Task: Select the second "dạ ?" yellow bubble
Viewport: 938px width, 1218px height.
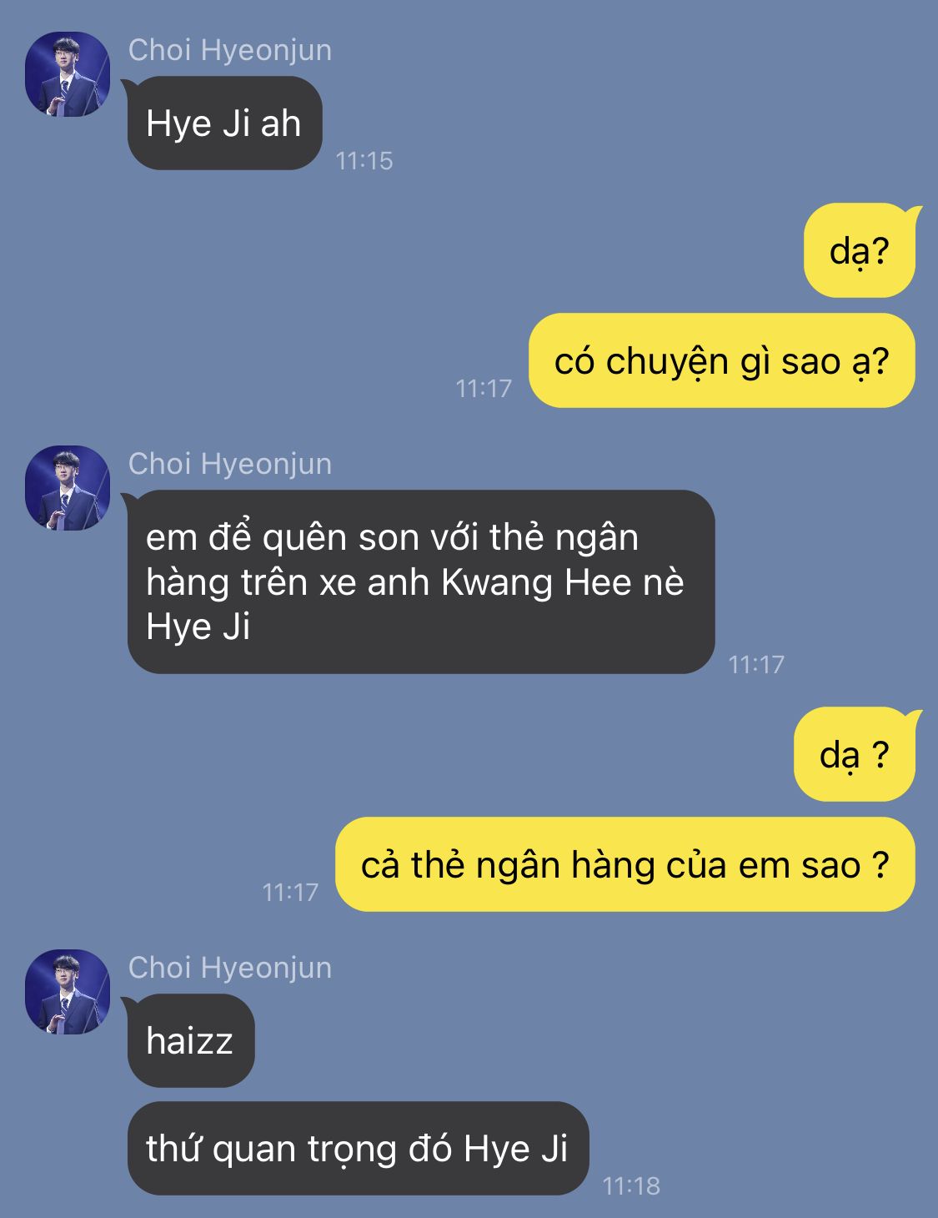Action: click(x=854, y=754)
